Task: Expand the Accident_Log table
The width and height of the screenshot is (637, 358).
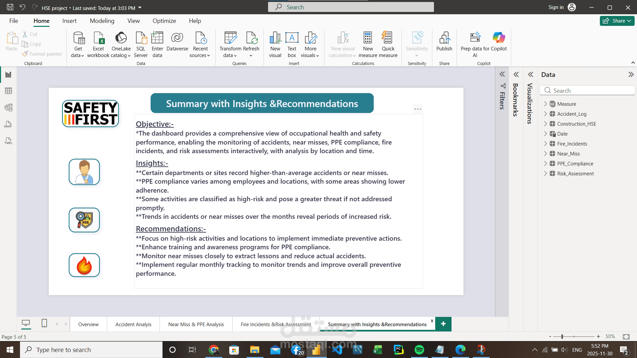Action: click(x=545, y=114)
